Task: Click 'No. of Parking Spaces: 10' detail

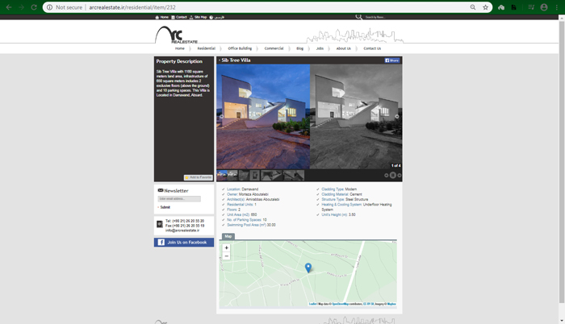Action: [247, 219]
